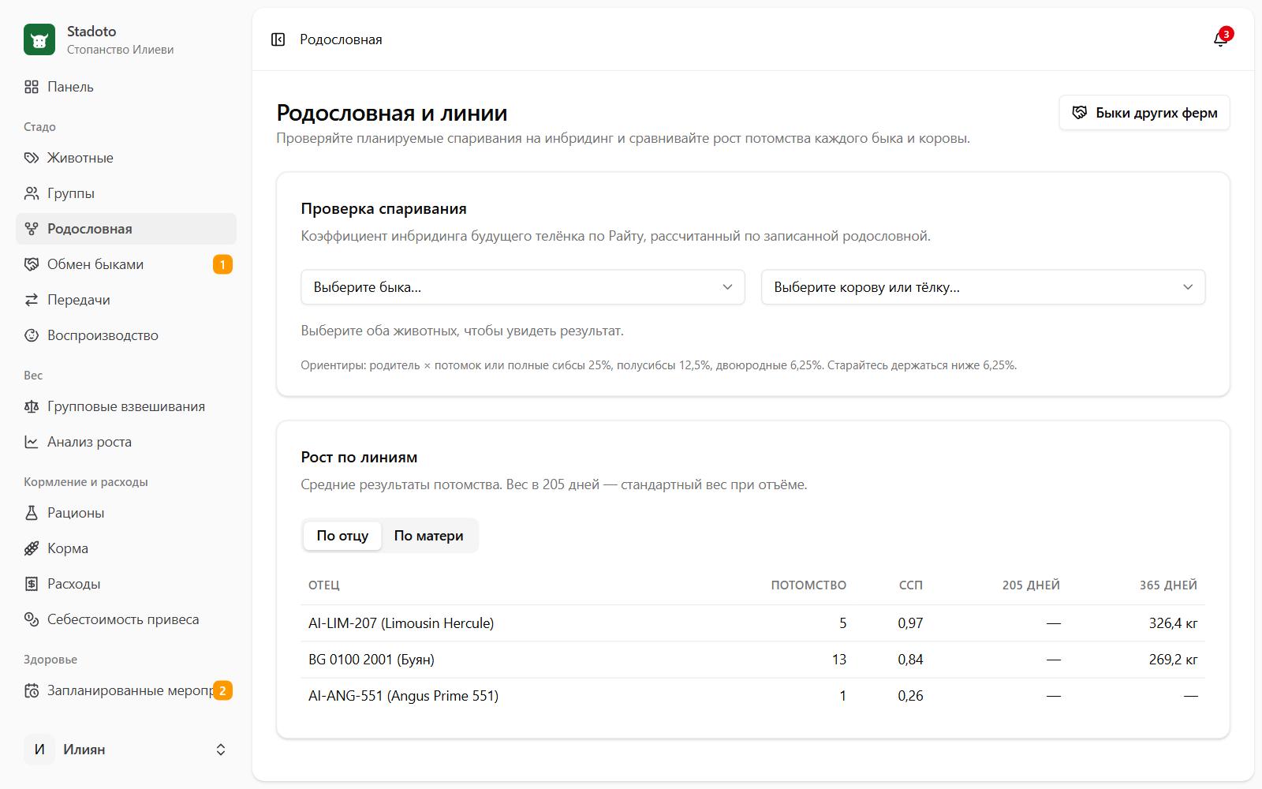The width and height of the screenshot is (1262, 789).
Task: Click the AI-LIM-207 Limousin Hercule row
Action: point(752,623)
